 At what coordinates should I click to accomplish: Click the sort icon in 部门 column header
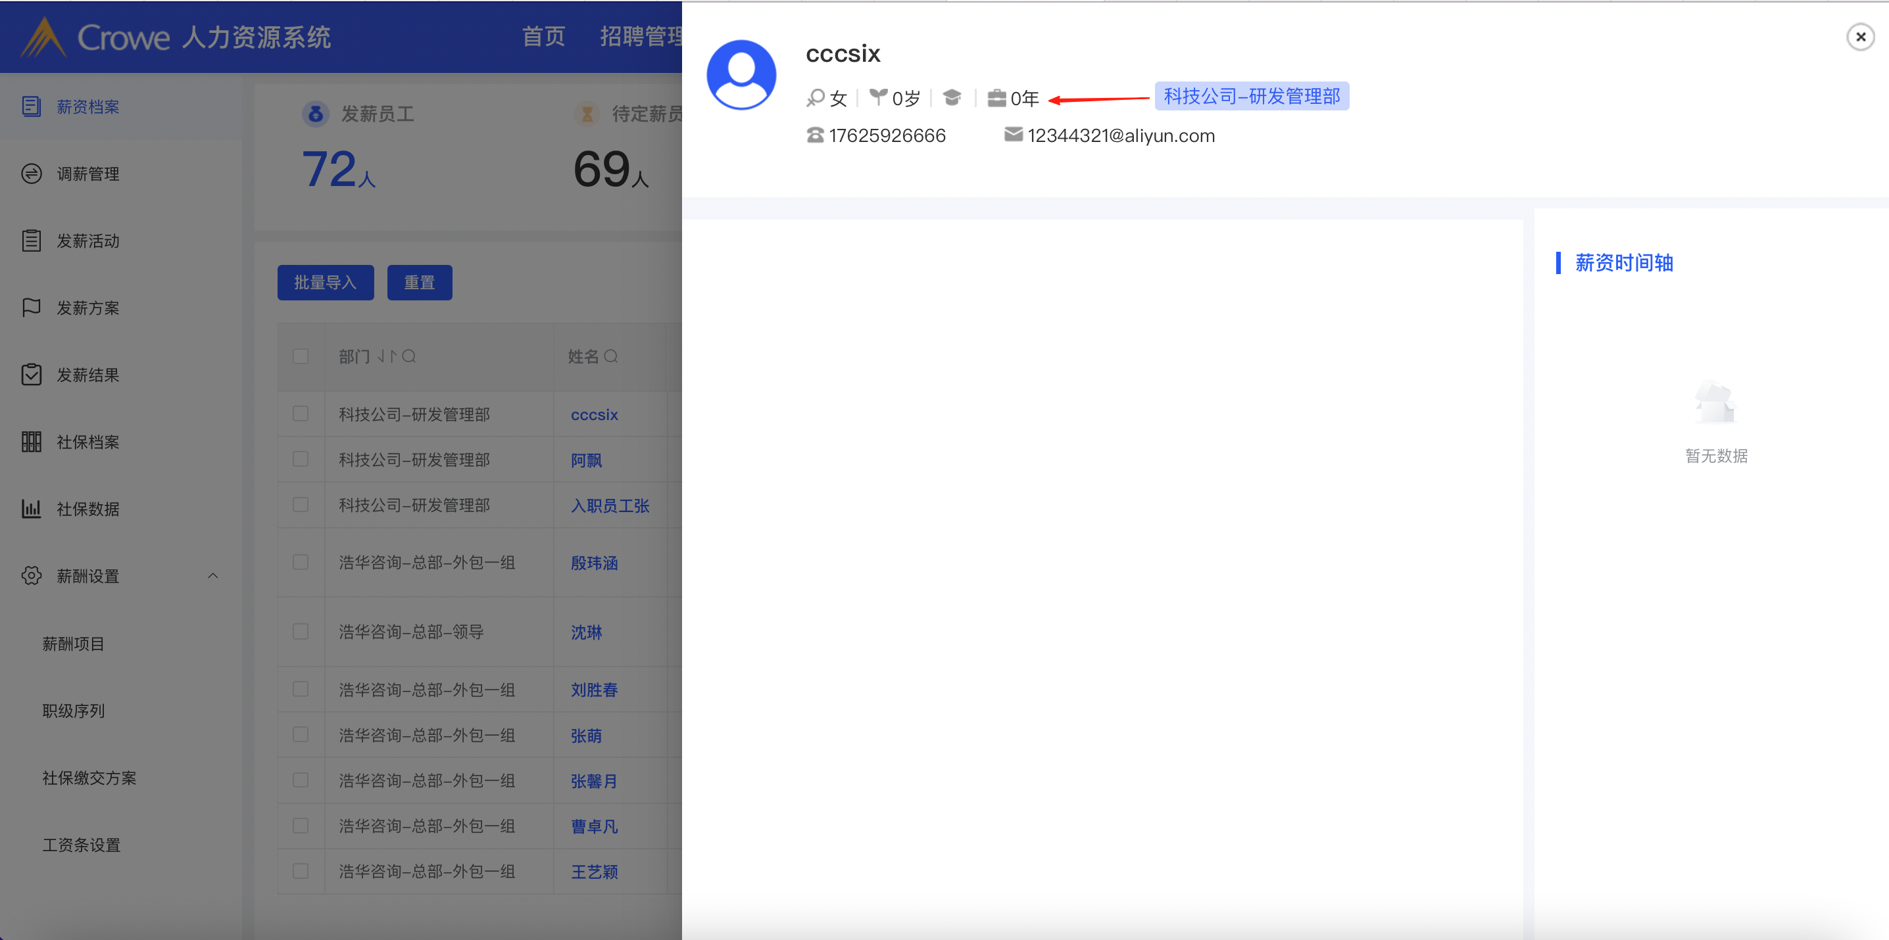(x=387, y=356)
